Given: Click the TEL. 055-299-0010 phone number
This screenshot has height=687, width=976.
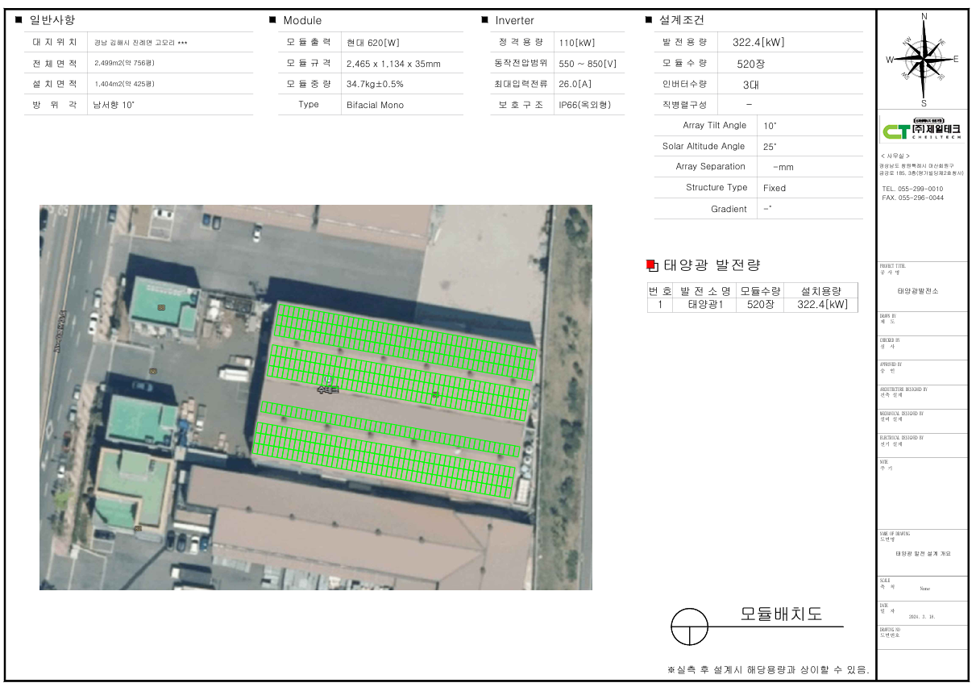Looking at the screenshot, I should pyautogui.click(x=913, y=189).
